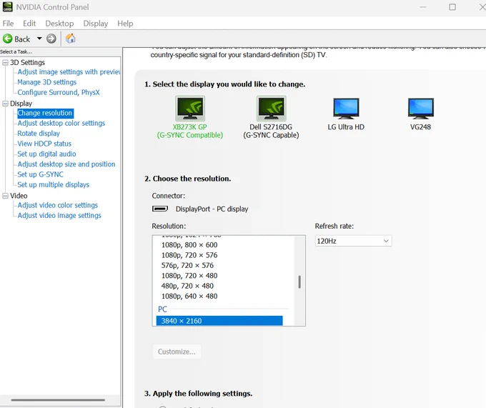
Task: Select resolution 480p, 720 × 480
Action: click(x=187, y=286)
